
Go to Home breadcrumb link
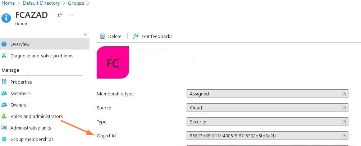coord(8,3)
